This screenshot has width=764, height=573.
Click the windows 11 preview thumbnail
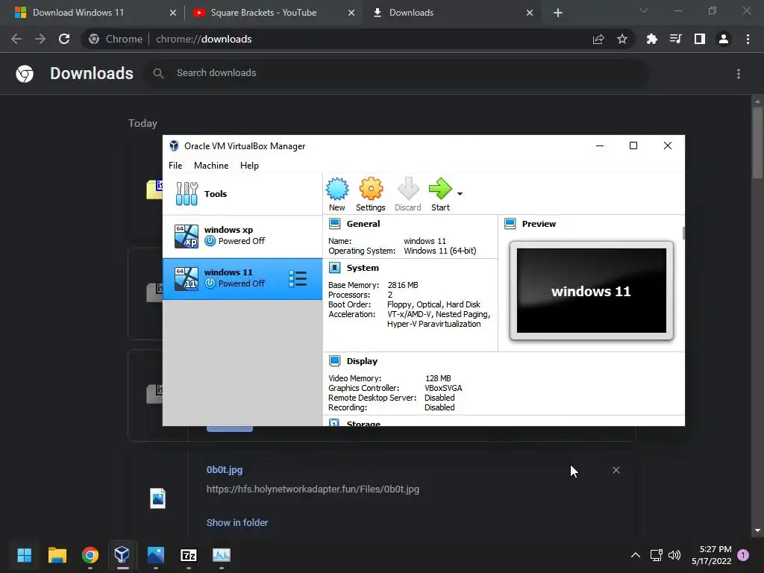[592, 291]
